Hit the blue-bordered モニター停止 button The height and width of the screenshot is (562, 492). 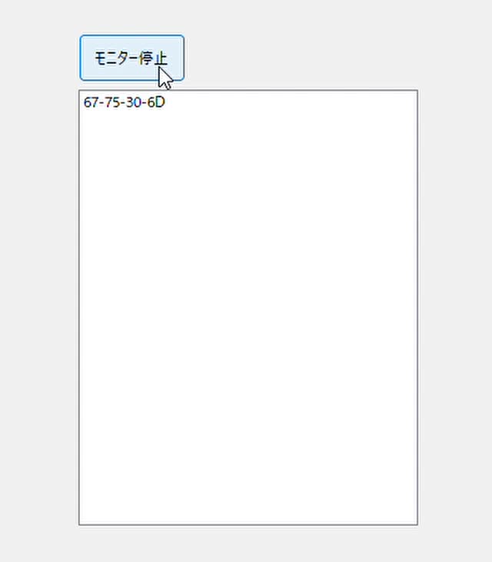click(x=131, y=58)
